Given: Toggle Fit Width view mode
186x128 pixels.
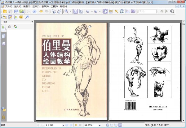Looking at the screenshot, I should tap(81, 11).
